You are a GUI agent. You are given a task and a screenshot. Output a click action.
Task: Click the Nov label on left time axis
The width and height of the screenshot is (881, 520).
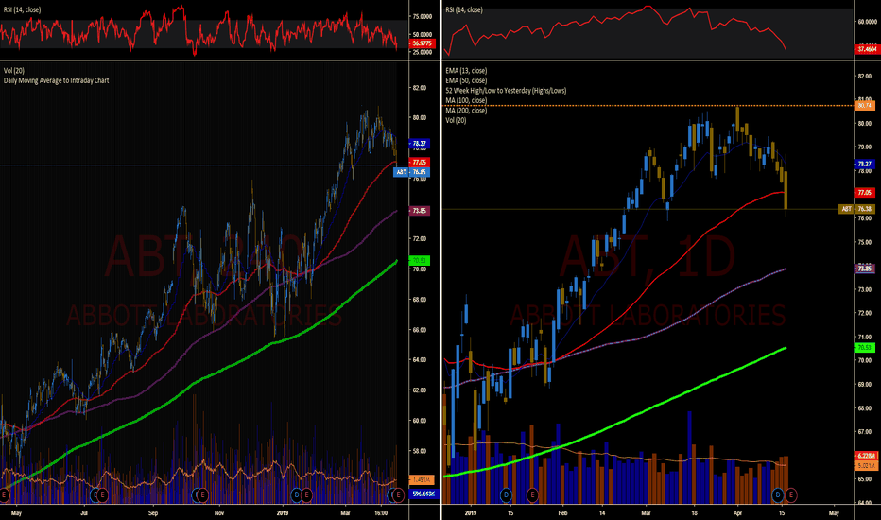click(x=219, y=512)
